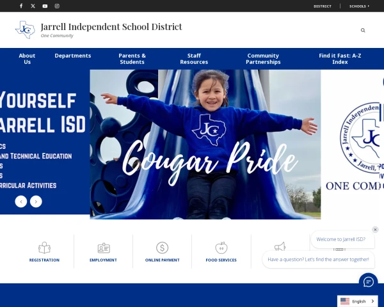Click the Jarrell ISD logo
384x307 pixels.
coord(25,29)
